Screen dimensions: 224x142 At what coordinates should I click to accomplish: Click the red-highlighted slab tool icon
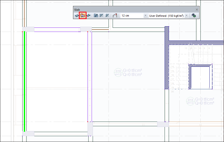pos(83,16)
